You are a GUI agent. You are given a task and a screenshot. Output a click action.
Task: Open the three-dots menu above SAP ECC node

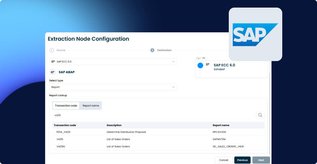(204, 58)
